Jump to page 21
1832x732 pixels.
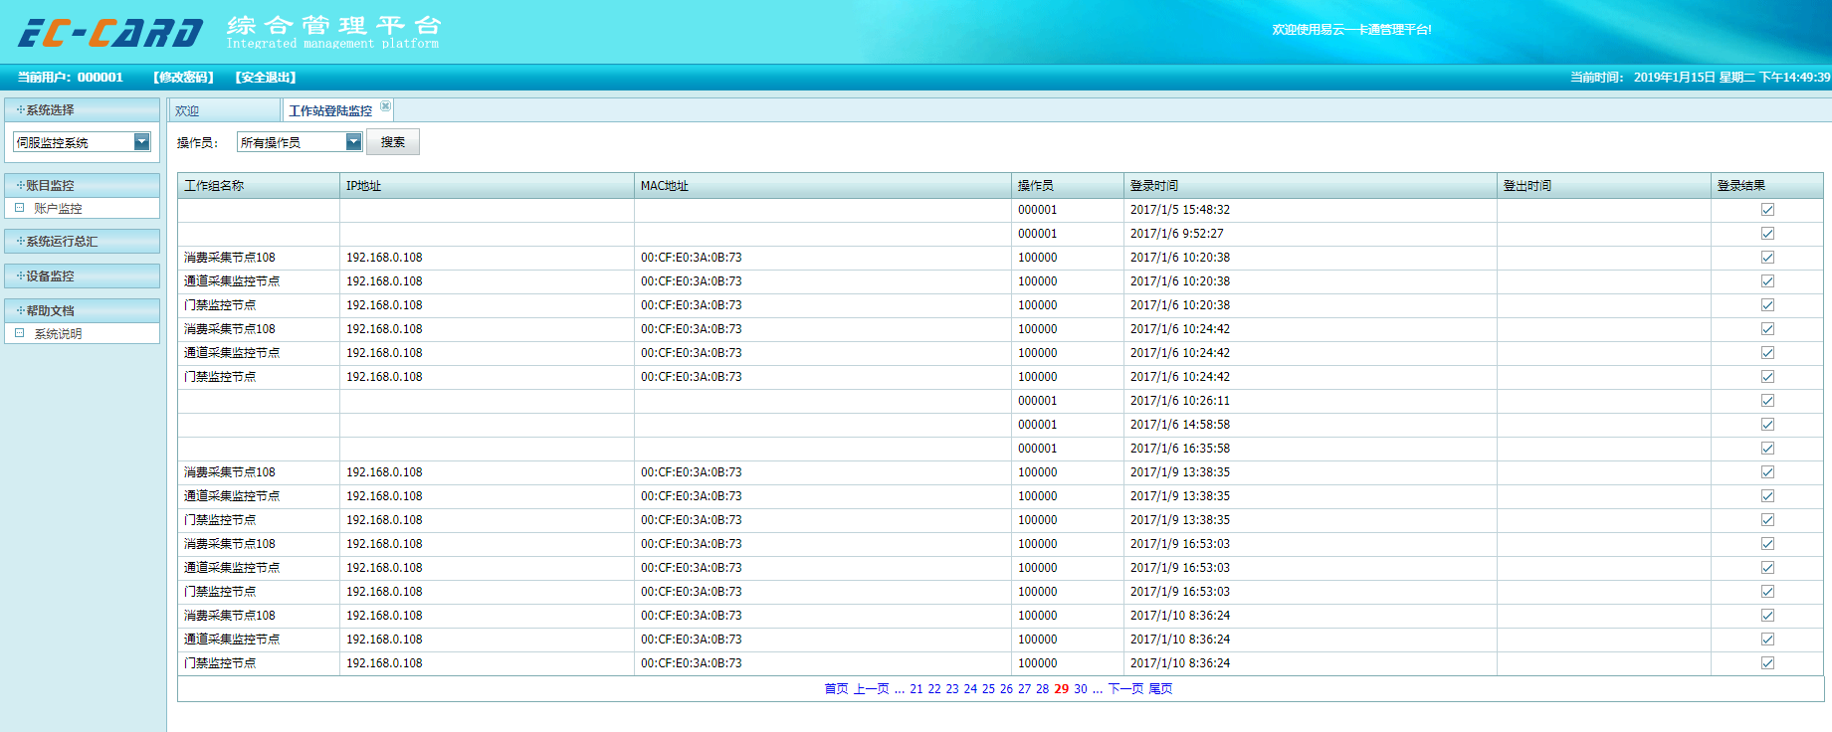[916, 689]
